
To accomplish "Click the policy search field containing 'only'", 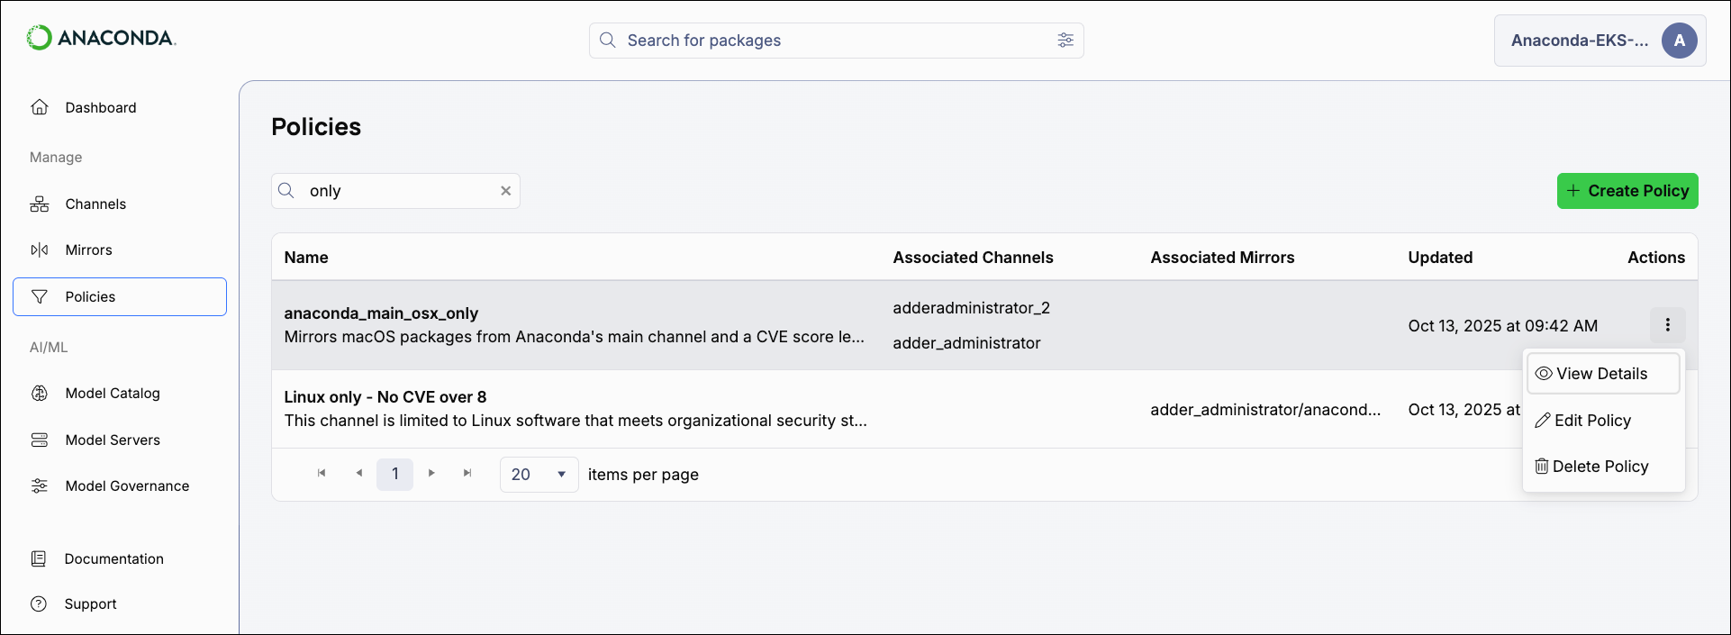I will [395, 191].
